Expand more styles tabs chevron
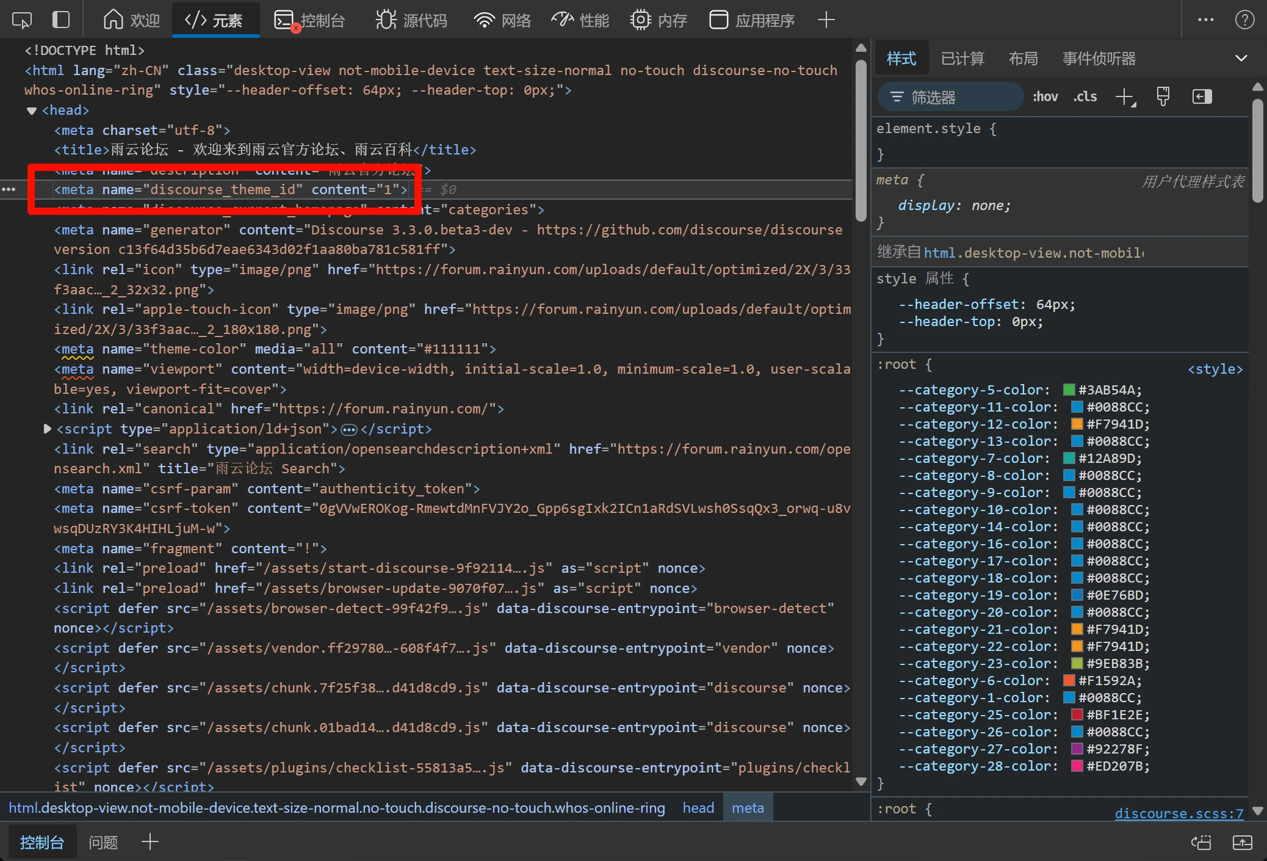 [x=1241, y=59]
